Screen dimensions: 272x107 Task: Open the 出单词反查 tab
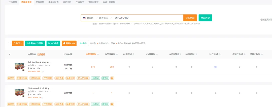pos(54,2)
